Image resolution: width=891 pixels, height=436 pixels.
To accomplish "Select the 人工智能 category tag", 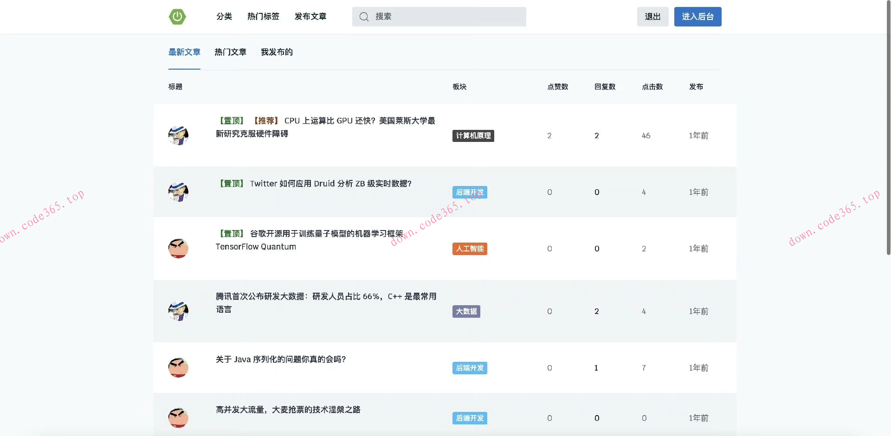I will pos(469,249).
